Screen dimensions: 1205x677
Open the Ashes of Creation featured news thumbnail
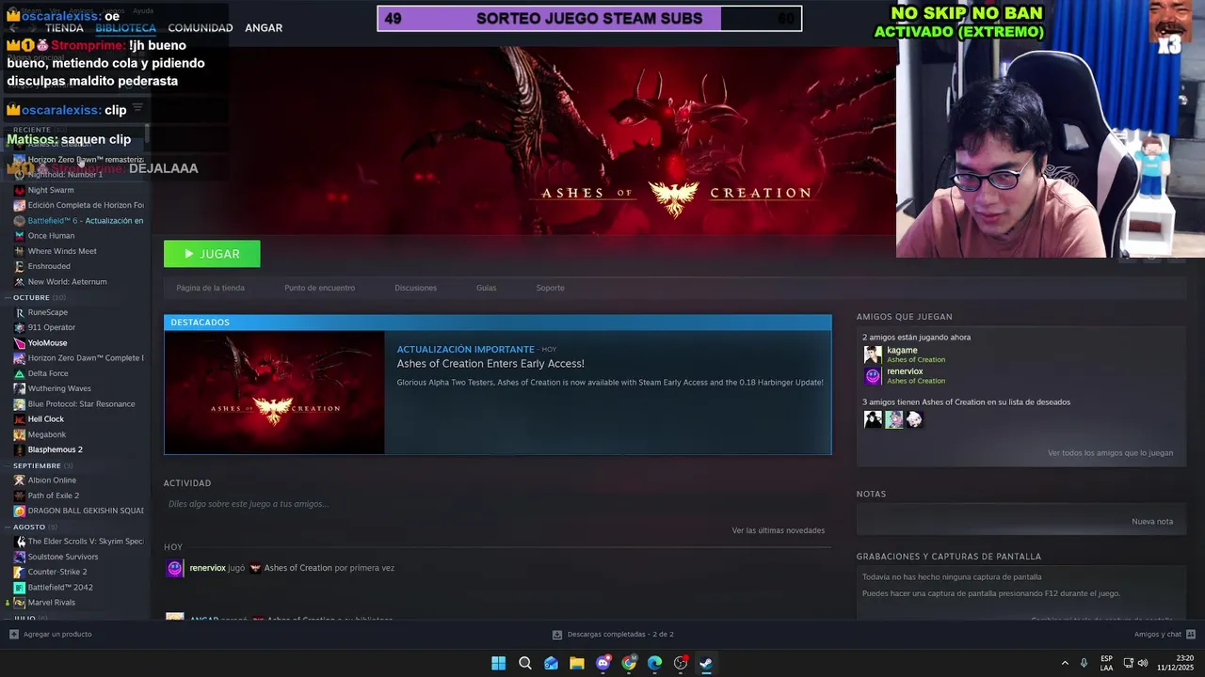point(274,392)
